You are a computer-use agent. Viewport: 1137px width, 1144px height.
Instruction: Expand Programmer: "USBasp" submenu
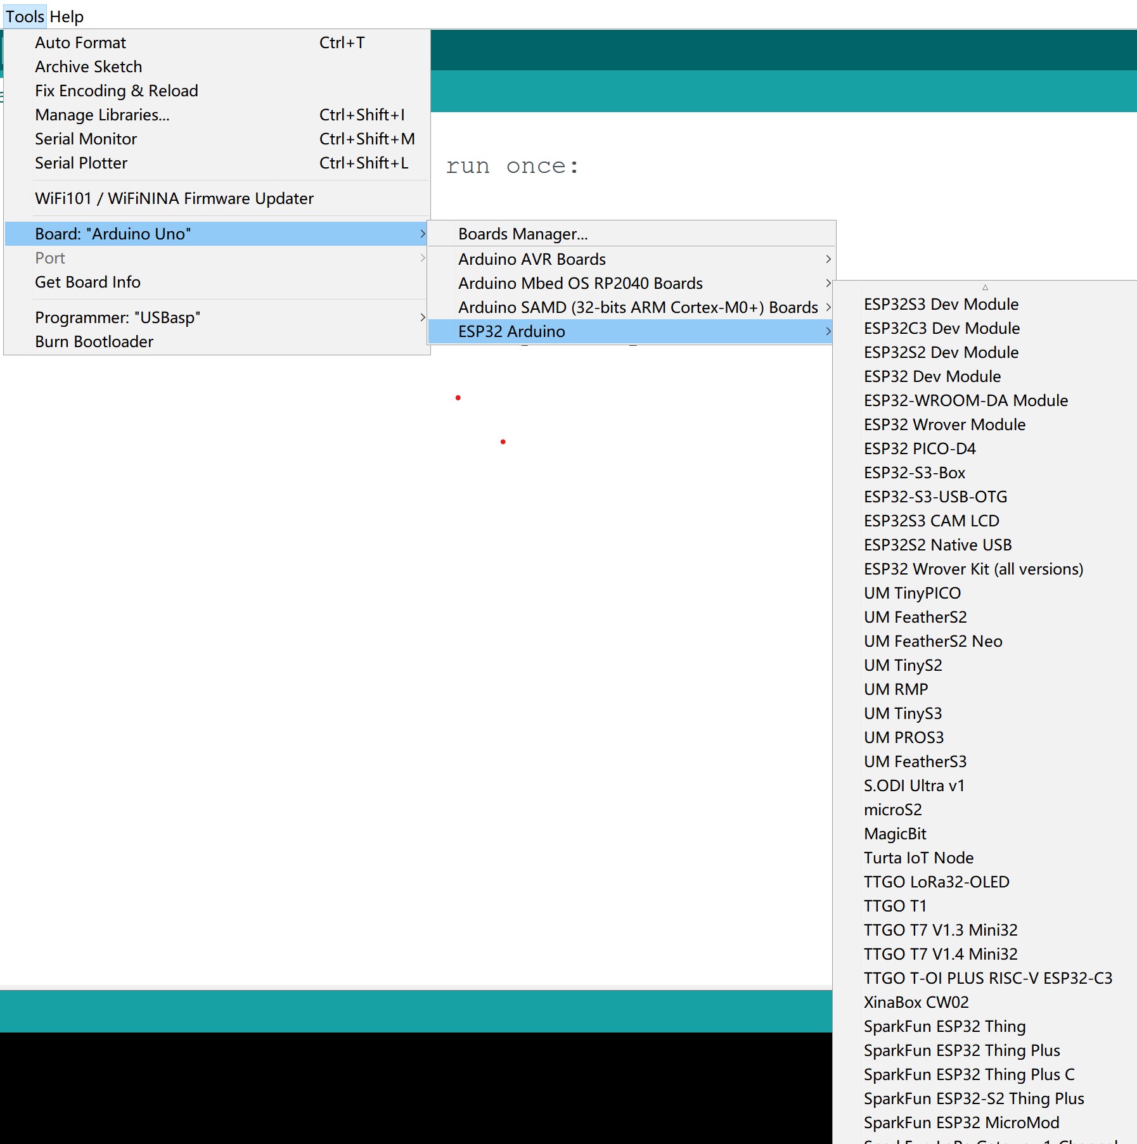[x=217, y=317]
